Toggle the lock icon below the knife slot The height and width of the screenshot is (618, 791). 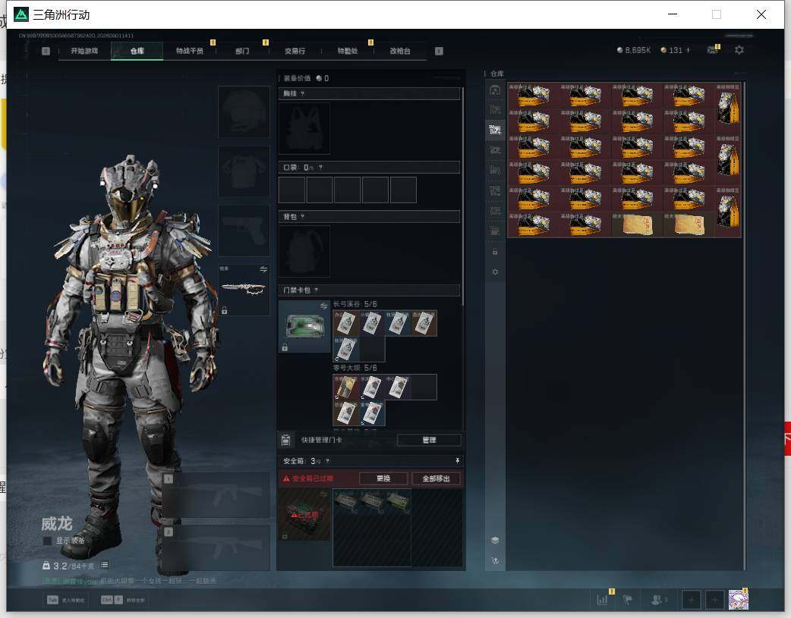click(x=225, y=310)
